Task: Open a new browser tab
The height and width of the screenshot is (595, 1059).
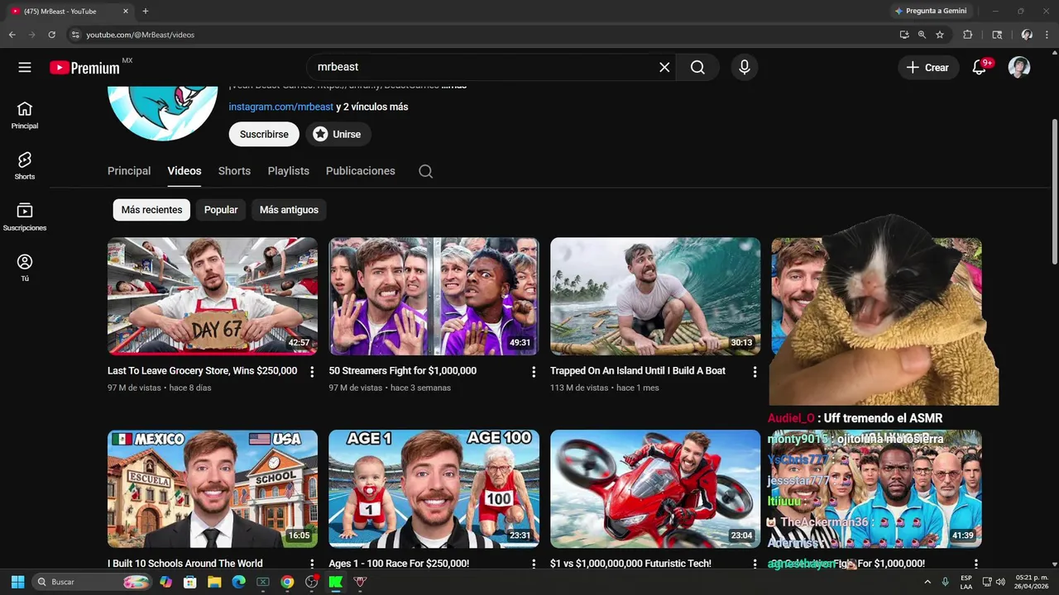Action: [146, 12]
